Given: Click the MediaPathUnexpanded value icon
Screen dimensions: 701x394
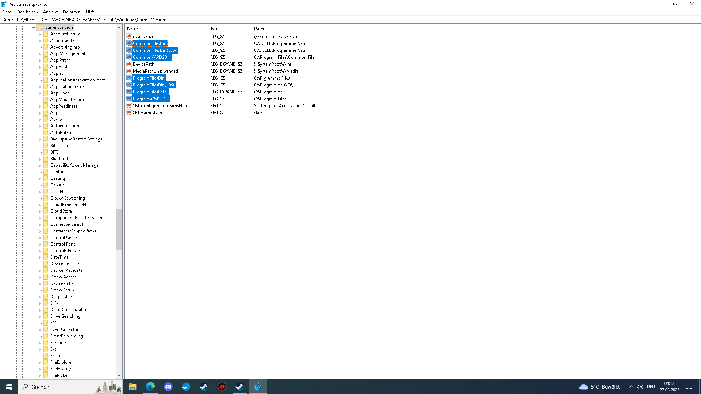Looking at the screenshot, I should tap(129, 71).
